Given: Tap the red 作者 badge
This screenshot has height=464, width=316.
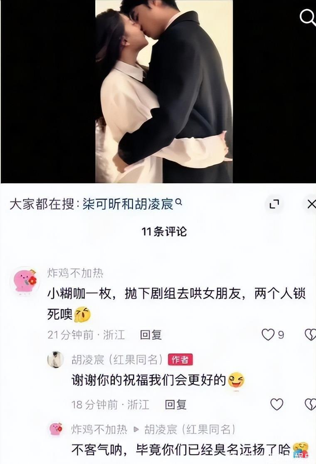Looking at the screenshot, I should [180, 360].
